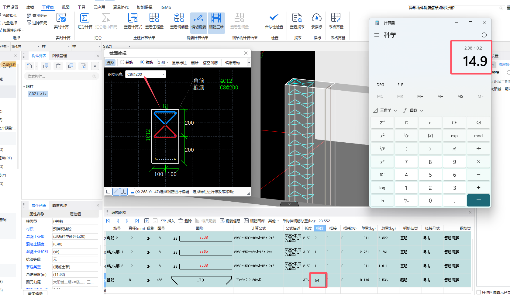Click help search box at top right
The image size is (510, 295).
pyautogui.click(x=456, y=8)
